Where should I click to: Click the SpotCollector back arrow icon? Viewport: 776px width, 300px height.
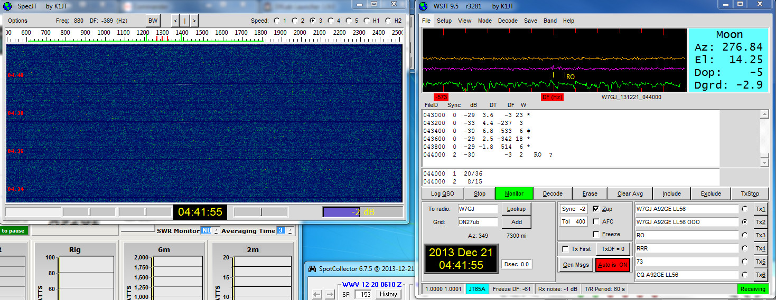pyautogui.click(x=317, y=294)
